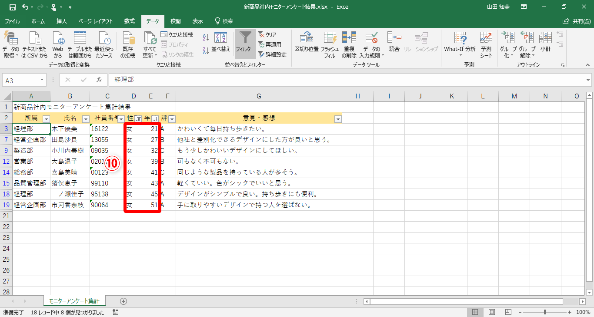Image resolution: width=594 pixels, height=317 pixels.
Task: Open the 氏名 column filter dropdown
Action: tap(86, 119)
